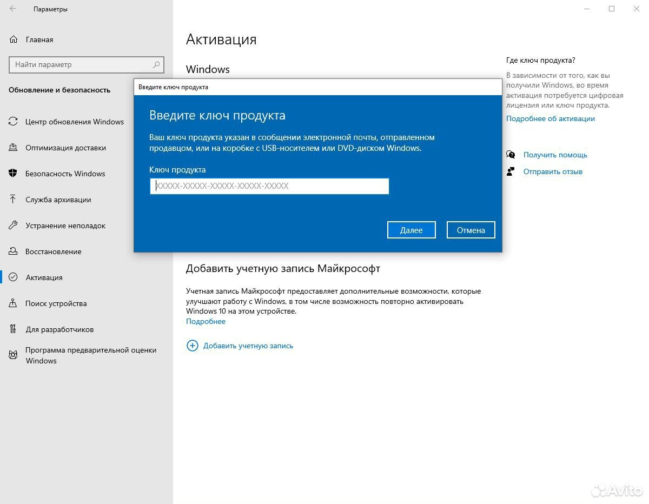Click the plus icon for Добавить учетную запись
The height and width of the screenshot is (504, 649).
[x=192, y=346]
